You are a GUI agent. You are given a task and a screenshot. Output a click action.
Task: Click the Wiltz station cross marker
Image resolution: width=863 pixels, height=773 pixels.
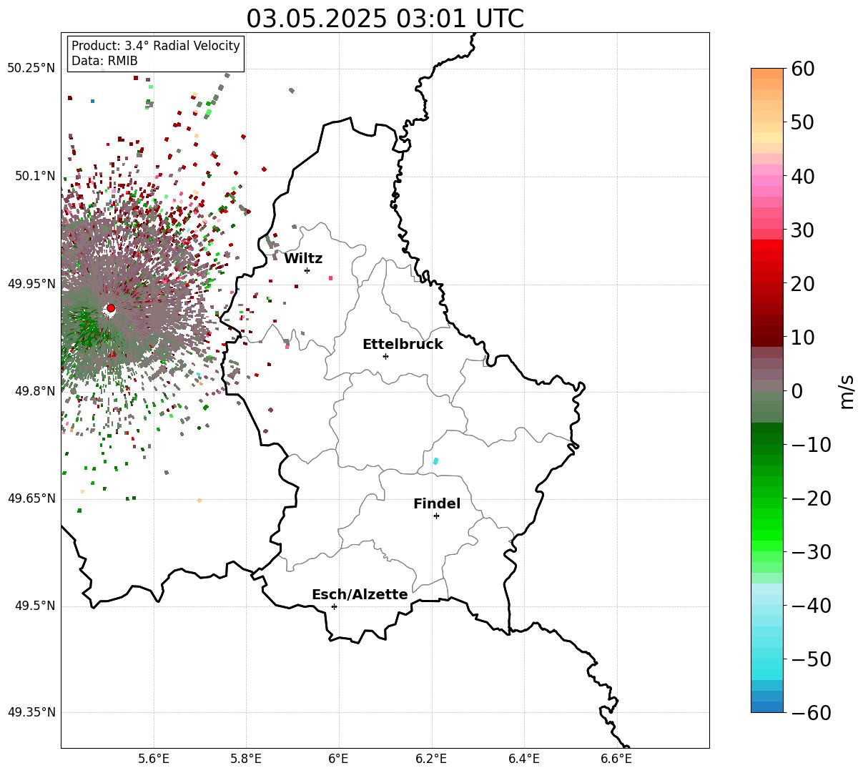pos(307,270)
